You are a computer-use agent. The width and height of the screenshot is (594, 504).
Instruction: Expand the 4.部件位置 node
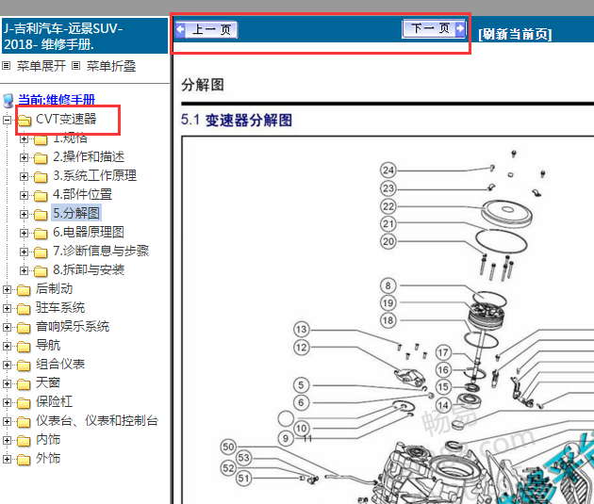pyautogui.click(x=24, y=195)
